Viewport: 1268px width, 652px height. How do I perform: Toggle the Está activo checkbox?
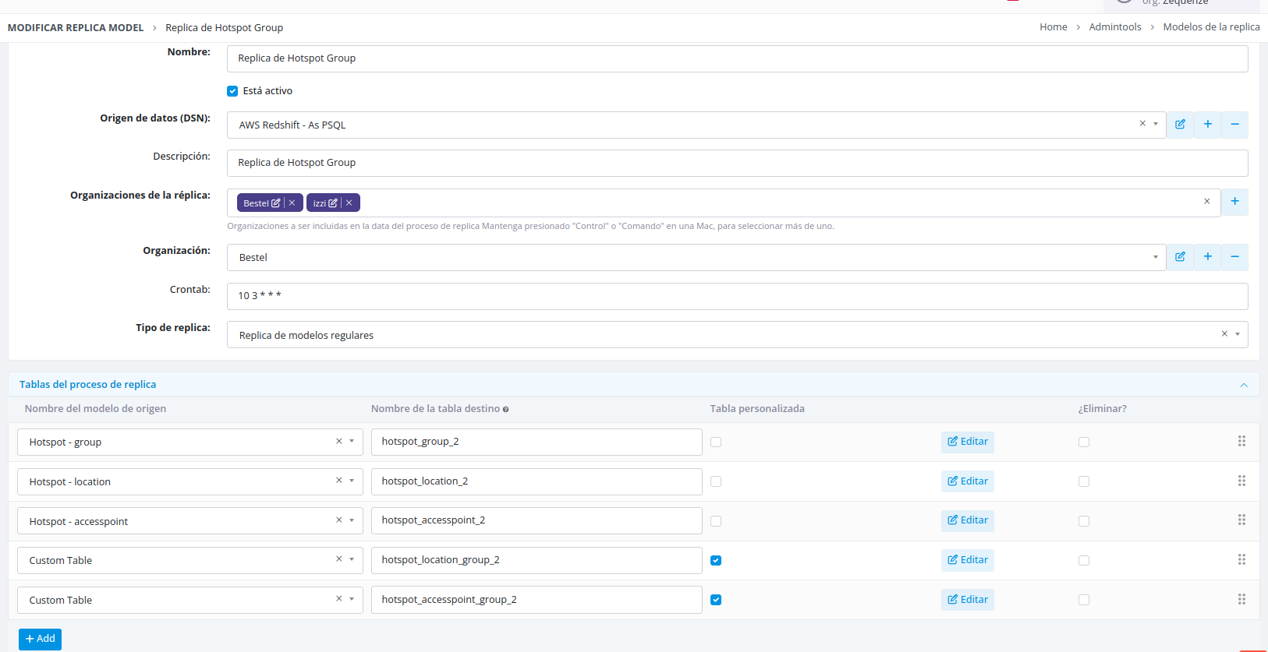click(x=232, y=91)
